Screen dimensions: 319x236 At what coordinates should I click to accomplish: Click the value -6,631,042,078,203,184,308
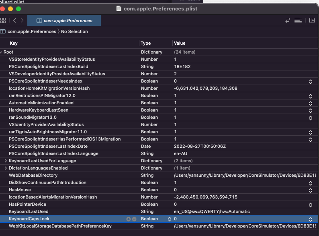[x=205, y=88]
